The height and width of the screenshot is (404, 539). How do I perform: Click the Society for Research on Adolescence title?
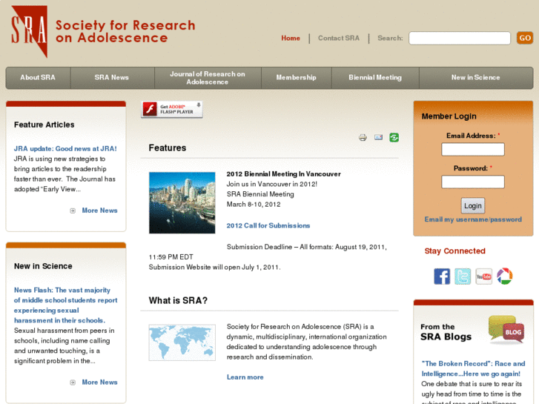coord(125,31)
